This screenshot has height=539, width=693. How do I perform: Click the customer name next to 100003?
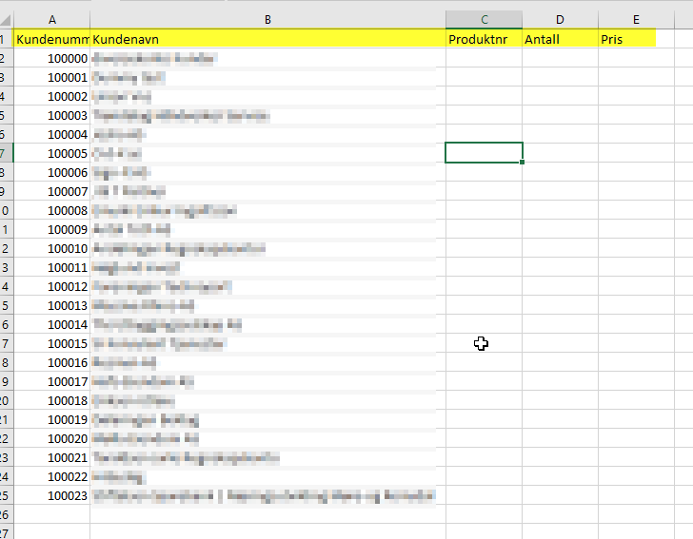181,115
